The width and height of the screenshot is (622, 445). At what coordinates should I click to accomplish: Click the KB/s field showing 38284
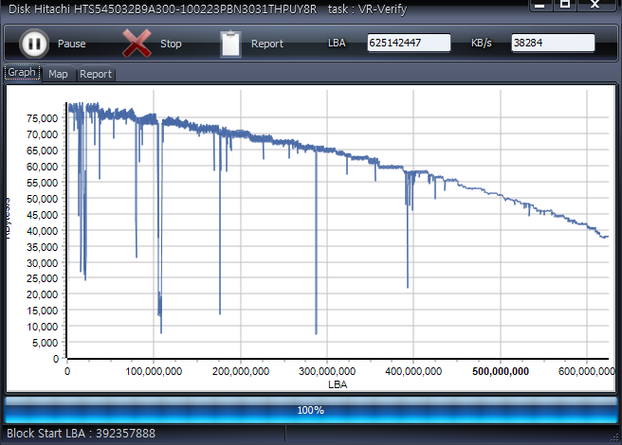coord(552,43)
